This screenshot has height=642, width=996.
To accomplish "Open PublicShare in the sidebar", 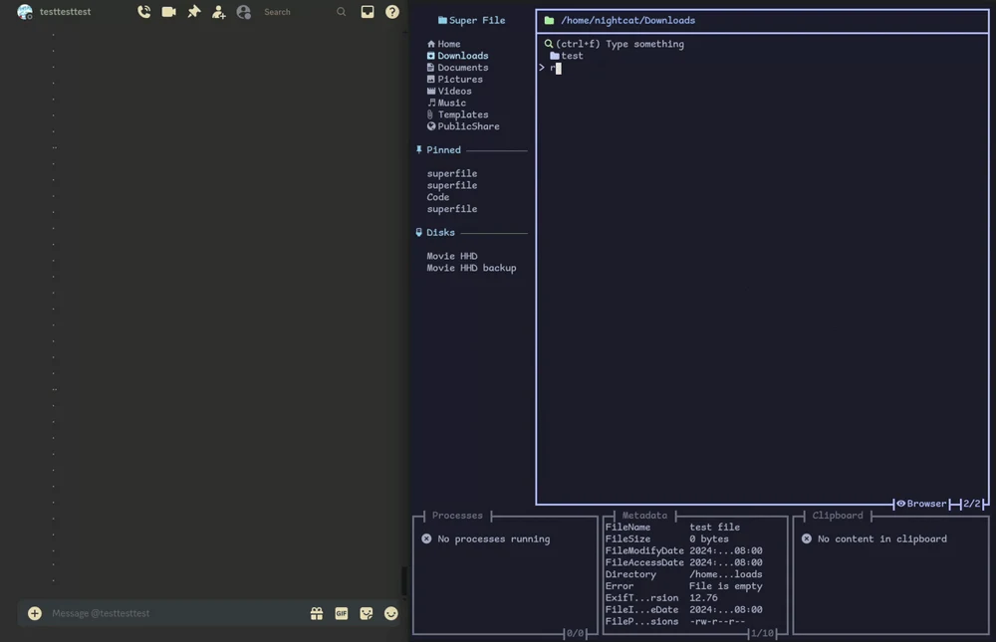I will [x=463, y=126].
